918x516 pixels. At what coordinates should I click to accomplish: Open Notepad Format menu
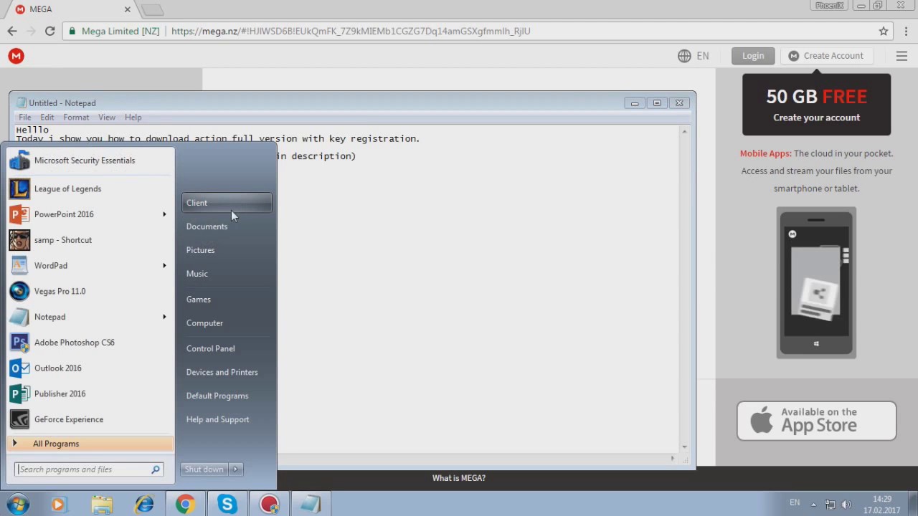click(76, 118)
